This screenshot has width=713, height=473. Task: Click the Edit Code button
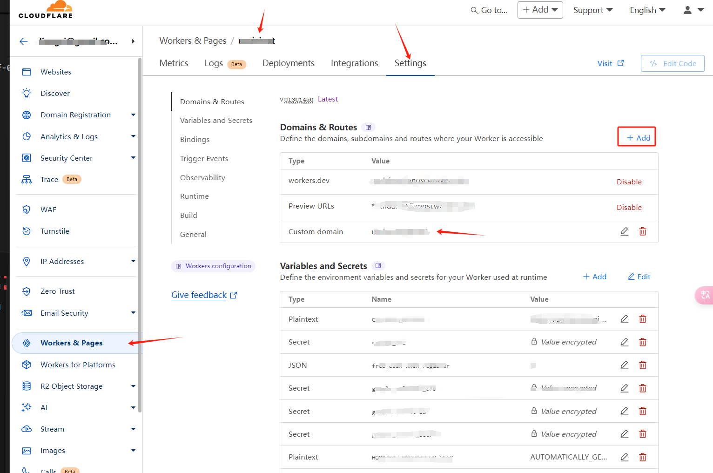tap(673, 63)
